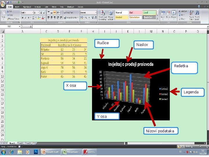Click the Shrink Font icon
The image size is (209, 157).
tap(44, 13)
